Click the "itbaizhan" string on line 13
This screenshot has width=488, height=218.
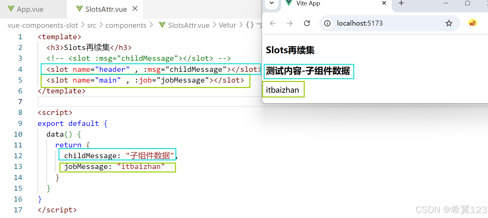[141, 166]
